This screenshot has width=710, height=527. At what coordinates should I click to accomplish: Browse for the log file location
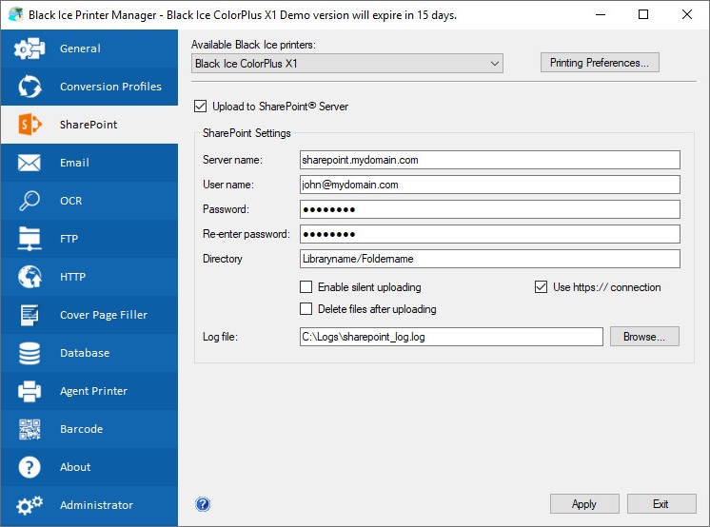click(644, 337)
